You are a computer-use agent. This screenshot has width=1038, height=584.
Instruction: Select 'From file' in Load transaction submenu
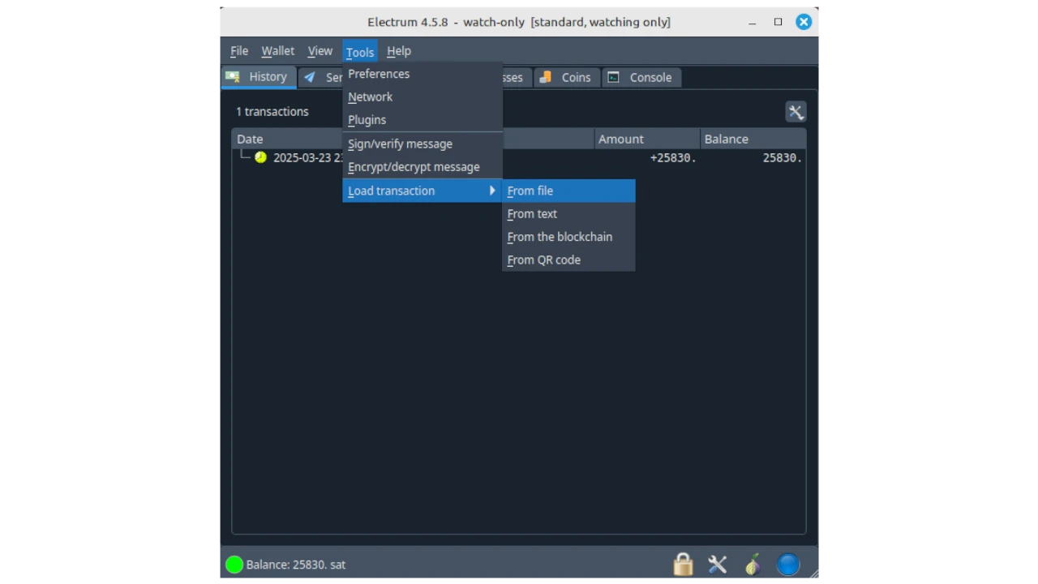pos(530,191)
